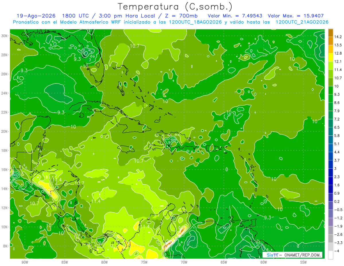344x266 pixels.
Task: Click the '12.8' label on the color scale
Action: pos(338,53)
